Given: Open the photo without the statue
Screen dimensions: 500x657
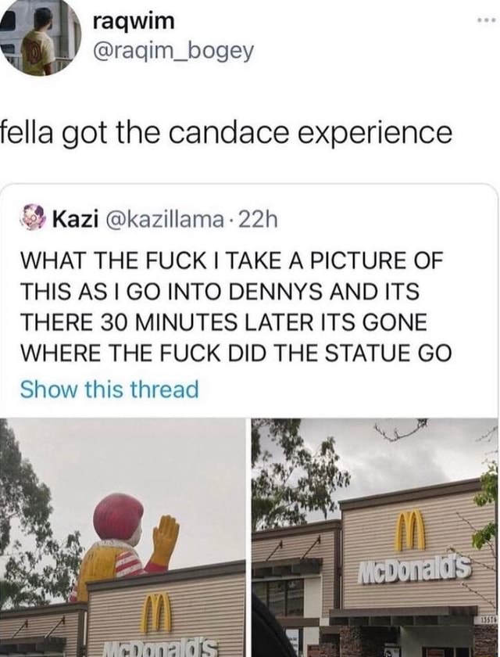Looking at the screenshot, I should click(x=374, y=537).
